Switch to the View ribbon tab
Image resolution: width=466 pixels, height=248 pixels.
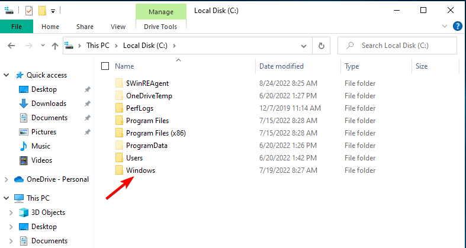[118, 27]
